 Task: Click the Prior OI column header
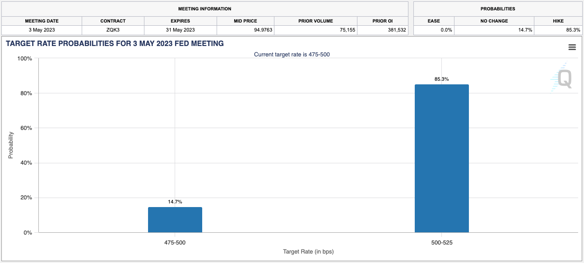click(382, 21)
